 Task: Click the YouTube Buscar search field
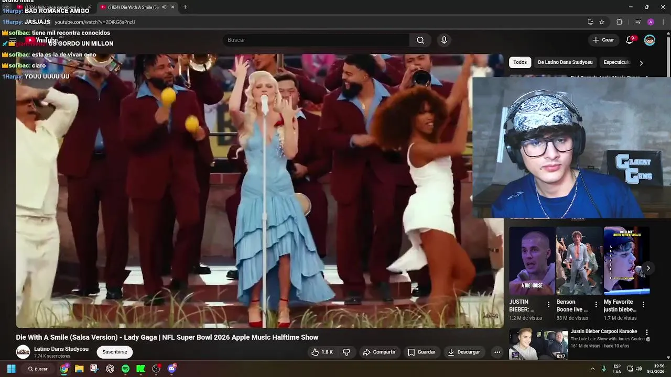click(x=316, y=40)
